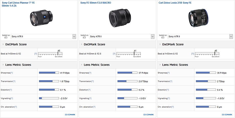Viewport: 235px width, 118px height.
Task: Open Chr. aberration [?] help in the MACRO panel
Action: point(94,107)
